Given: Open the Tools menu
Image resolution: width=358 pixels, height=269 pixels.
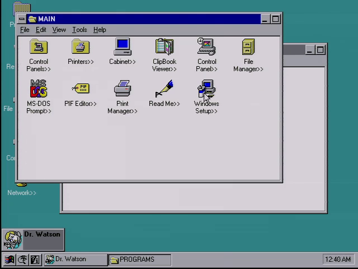Looking at the screenshot, I should click(79, 30).
